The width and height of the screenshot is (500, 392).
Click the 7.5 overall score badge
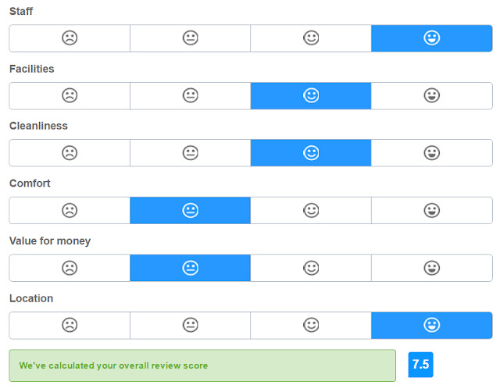tap(420, 365)
